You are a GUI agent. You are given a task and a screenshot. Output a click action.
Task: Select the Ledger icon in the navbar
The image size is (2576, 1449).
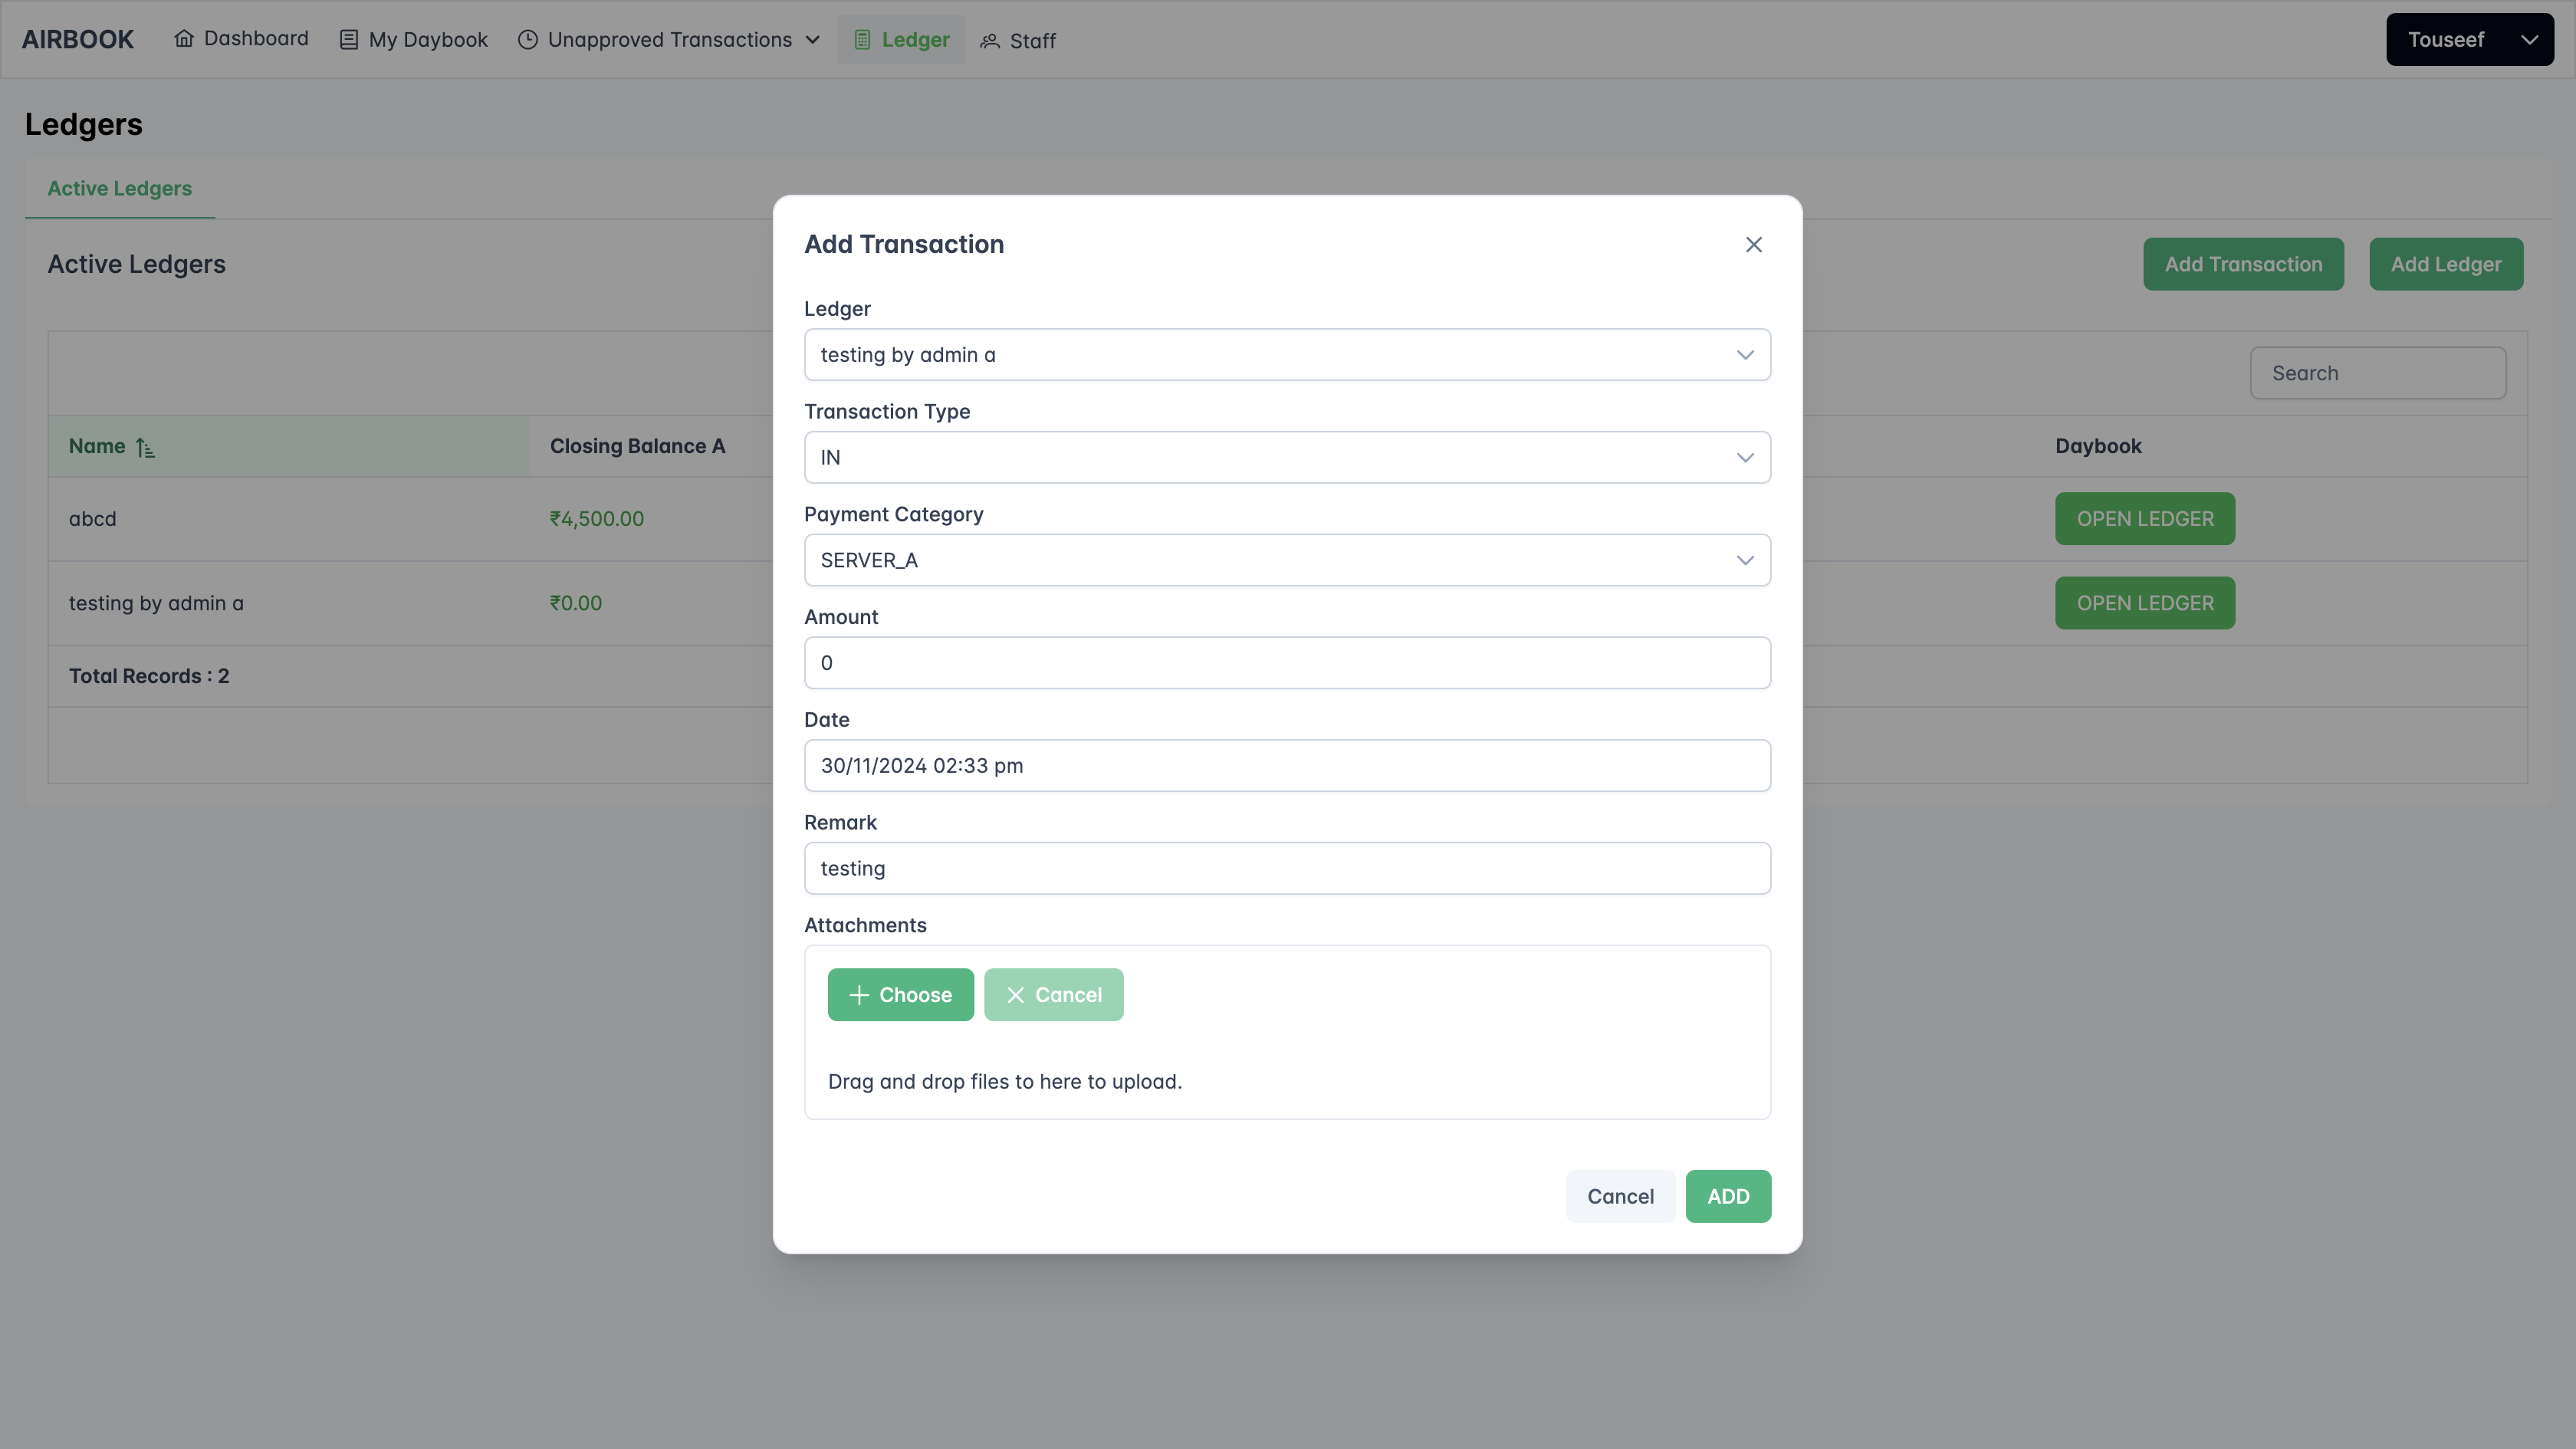(x=862, y=39)
